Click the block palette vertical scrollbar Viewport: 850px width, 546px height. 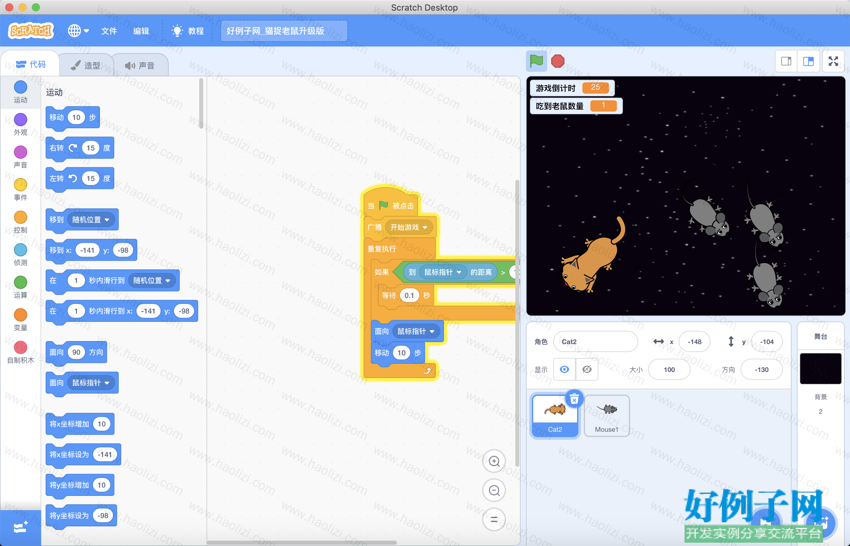click(201, 104)
